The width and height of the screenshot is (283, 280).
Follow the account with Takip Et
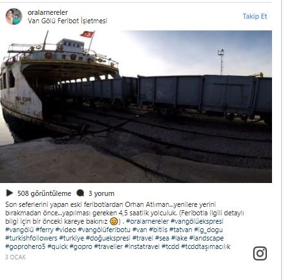255,16
